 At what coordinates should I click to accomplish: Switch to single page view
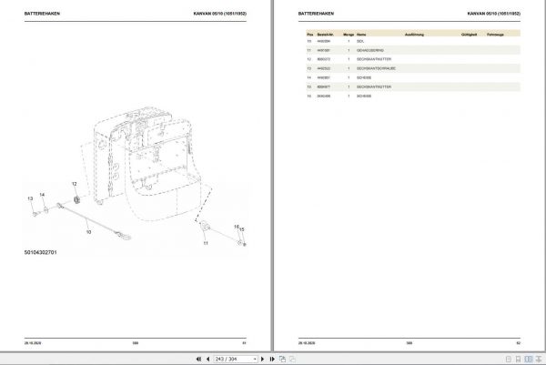click(509, 359)
